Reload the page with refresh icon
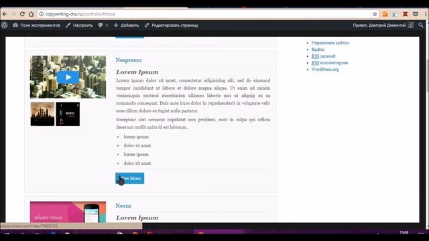This screenshot has height=241, width=429. [x=22, y=14]
